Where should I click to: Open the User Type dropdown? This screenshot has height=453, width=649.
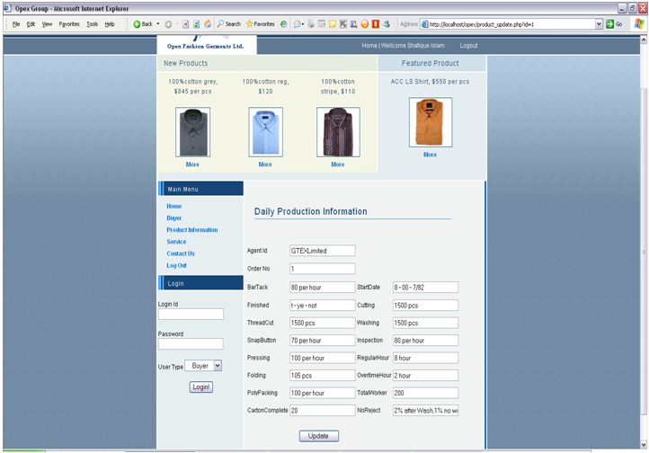(x=205, y=366)
